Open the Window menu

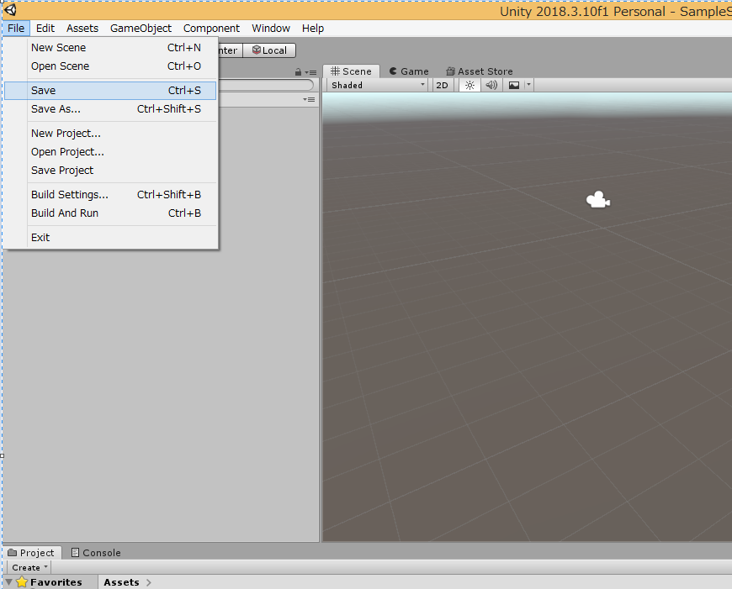coord(271,28)
